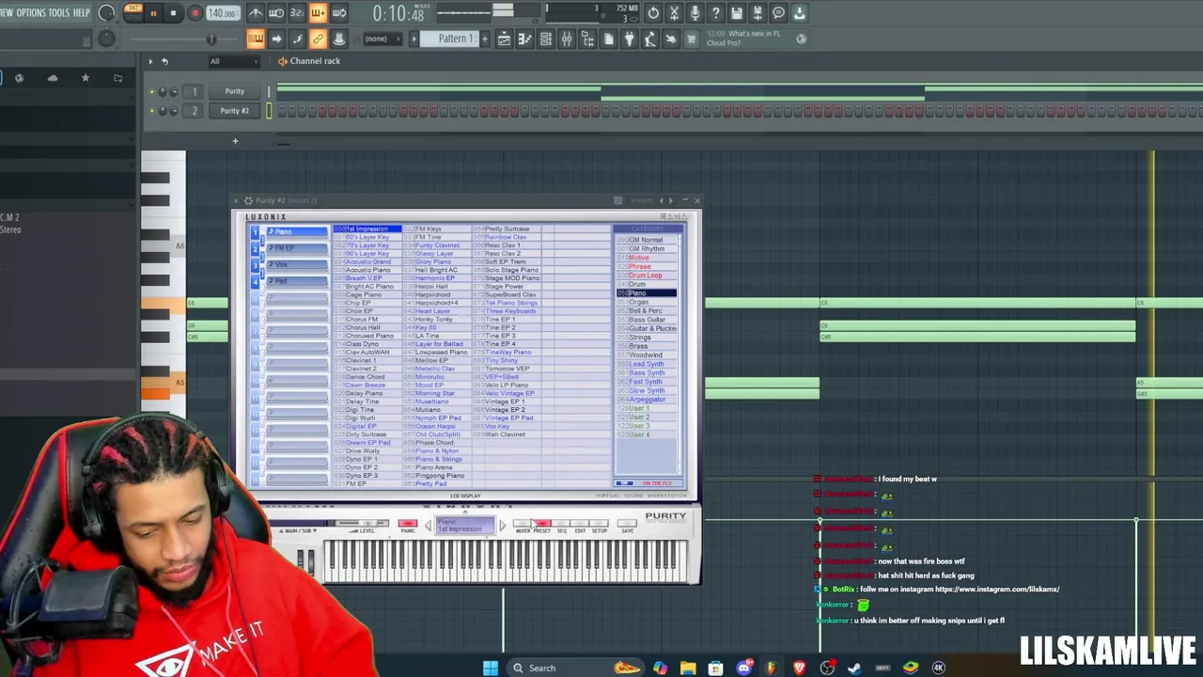This screenshot has height=677, width=1203.
Task: Open File Explorer from taskbar
Action: point(688,668)
